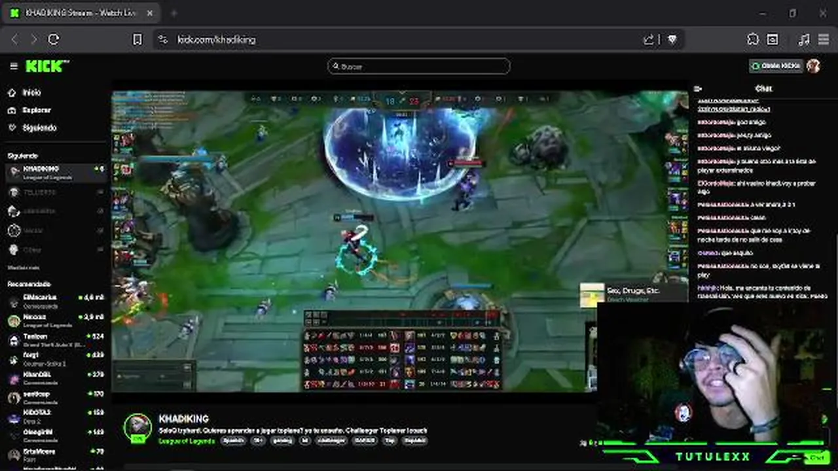Click the search magnifier icon
The width and height of the screenshot is (838, 471).
click(336, 66)
